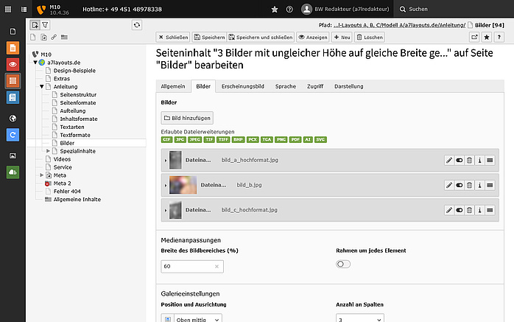Viewport: 514px width, 322px height.
Task: Open the path link to Anleitung
Action: point(399,25)
